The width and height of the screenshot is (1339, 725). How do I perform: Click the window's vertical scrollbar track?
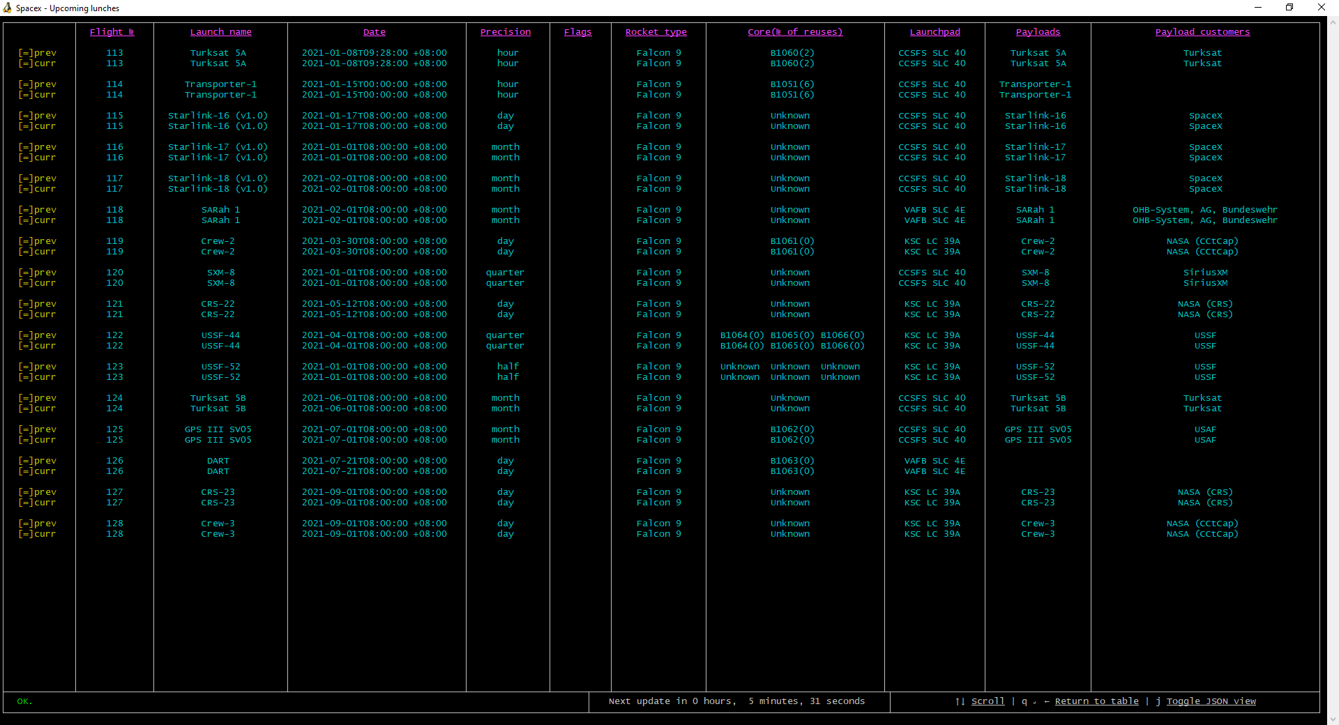coord(1333,369)
